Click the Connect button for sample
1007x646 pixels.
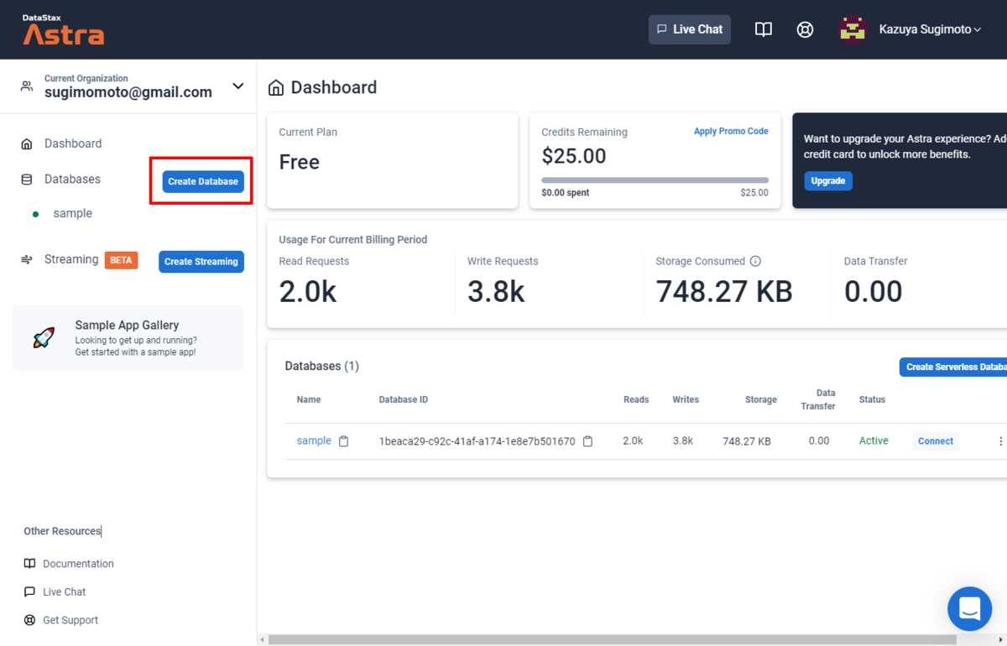click(936, 441)
